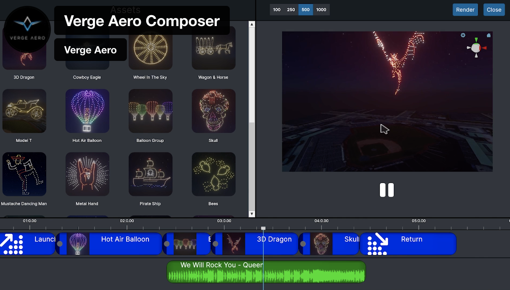The height and width of the screenshot is (290, 510).
Task: Open the preview settings gear icon
Action: 463,35
